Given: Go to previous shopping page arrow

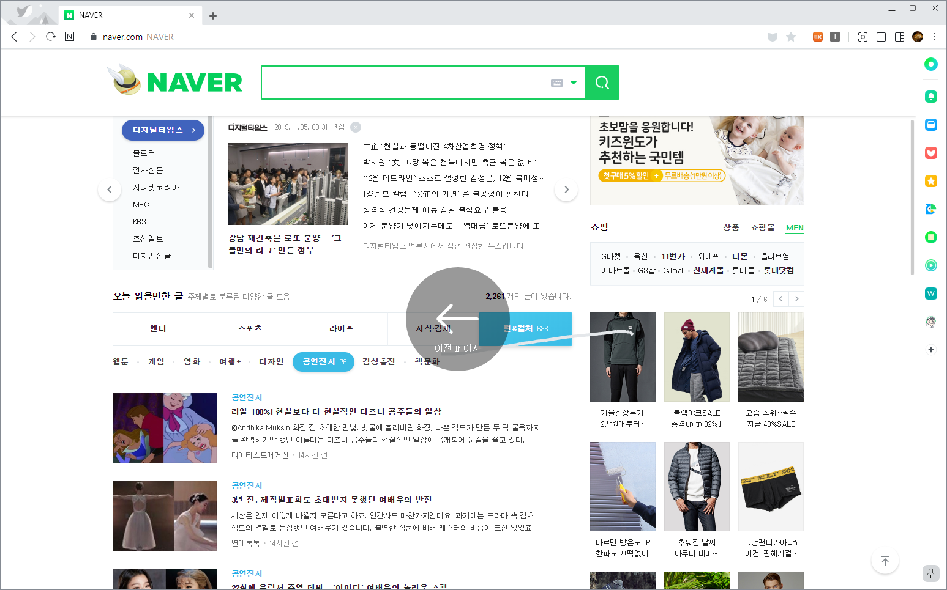Looking at the screenshot, I should click(780, 299).
